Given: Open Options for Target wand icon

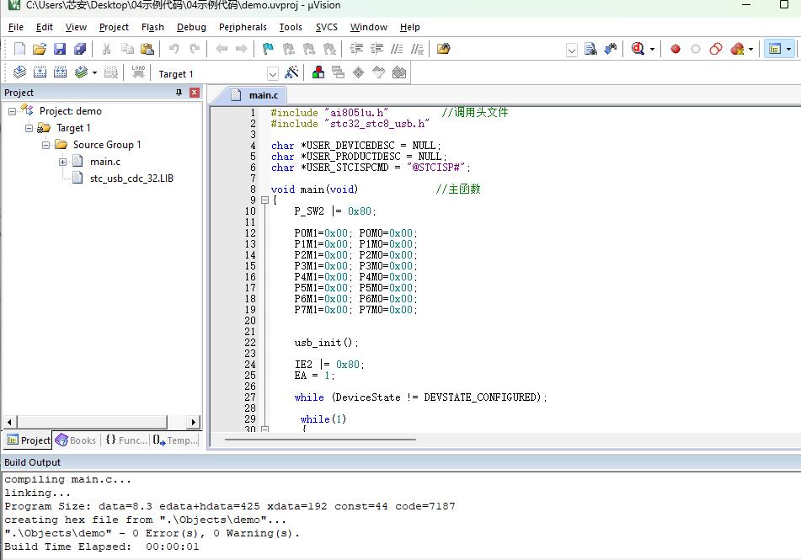Looking at the screenshot, I should tap(291, 72).
